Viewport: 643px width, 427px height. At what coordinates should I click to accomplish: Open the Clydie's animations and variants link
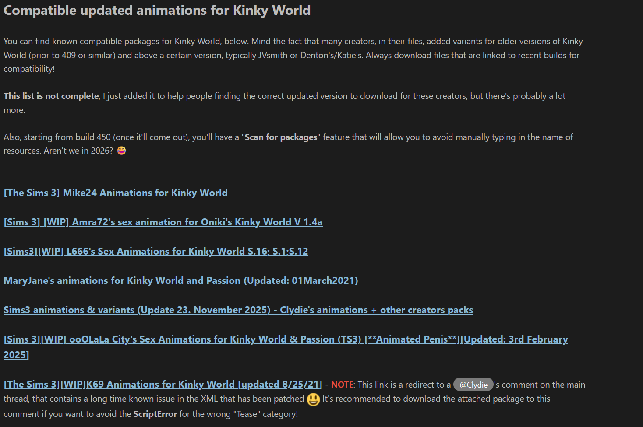tap(238, 310)
